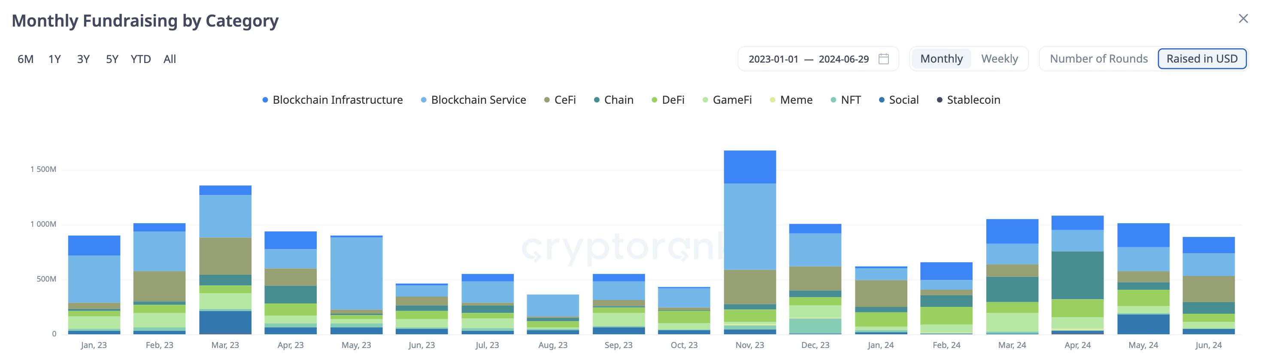Select Raised in USD metric
Viewport: 1261px width, 360px height.
click(1202, 59)
